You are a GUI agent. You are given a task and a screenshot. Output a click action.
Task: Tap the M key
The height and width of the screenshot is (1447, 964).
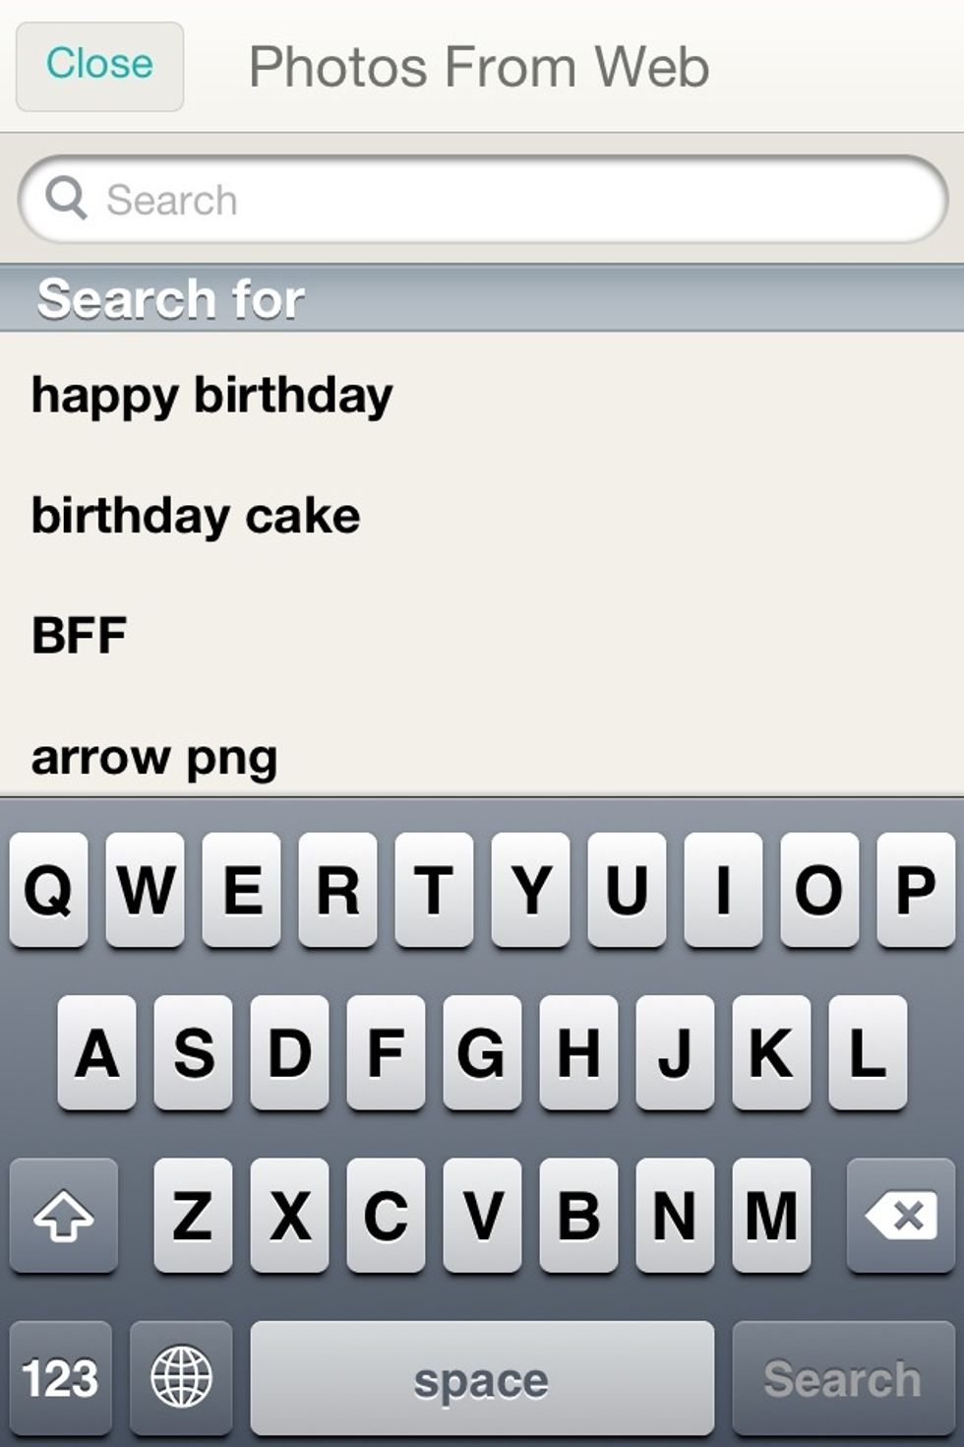(771, 1216)
